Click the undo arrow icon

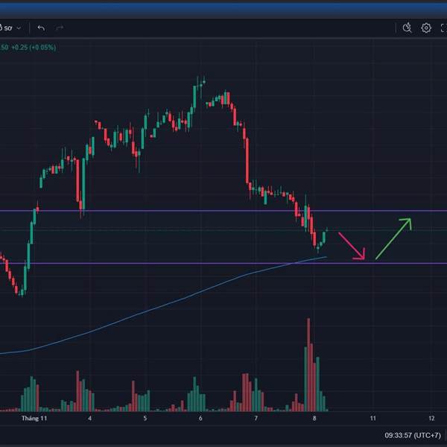(x=41, y=28)
